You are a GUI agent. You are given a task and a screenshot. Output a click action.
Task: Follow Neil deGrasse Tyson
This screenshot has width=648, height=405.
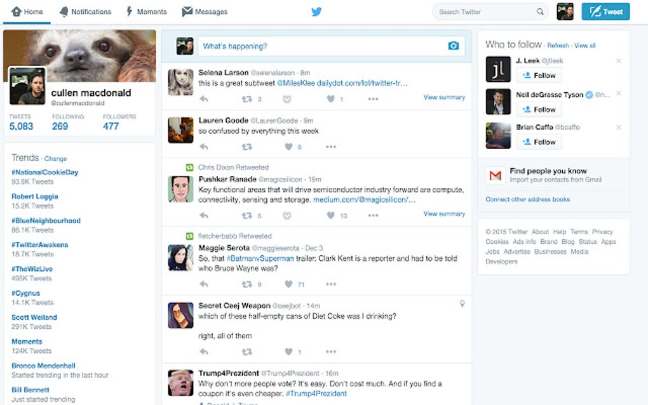pyautogui.click(x=539, y=109)
